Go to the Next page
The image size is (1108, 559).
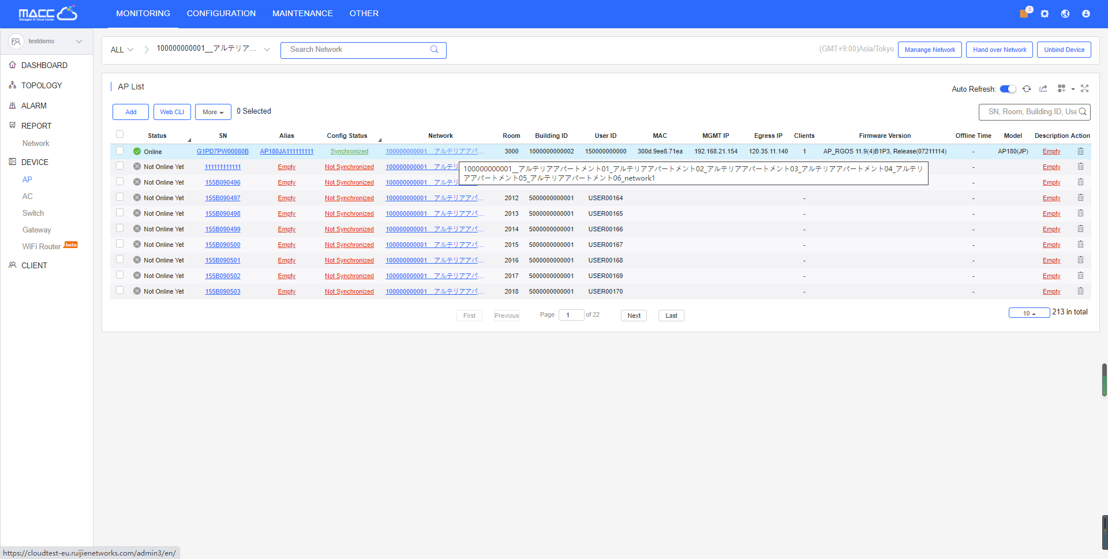[x=634, y=316]
